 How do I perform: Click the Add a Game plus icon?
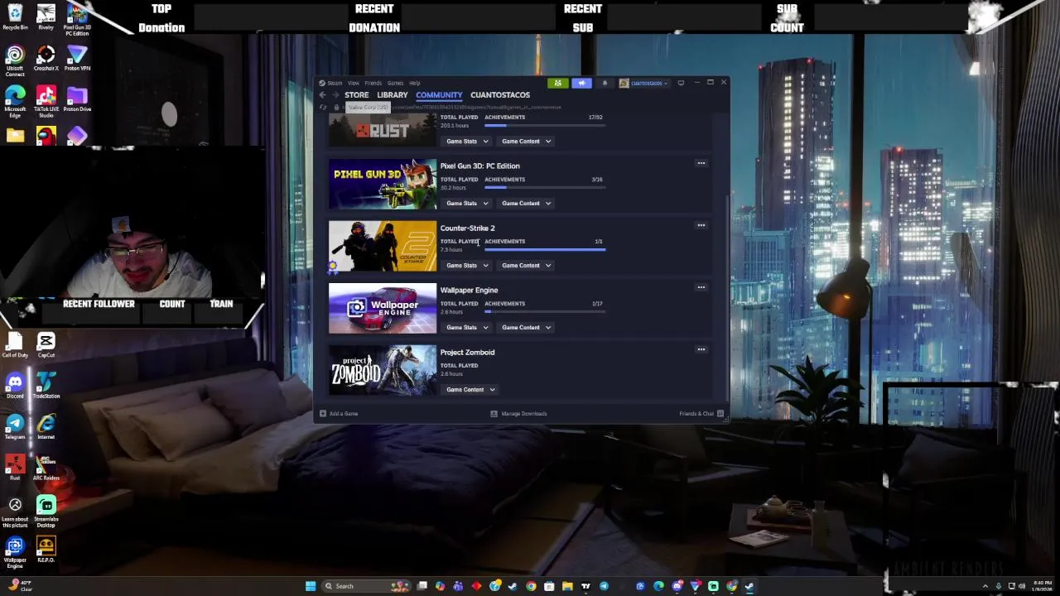pos(323,413)
